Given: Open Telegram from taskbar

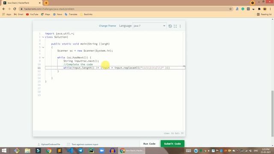Looking at the screenshot, I should [80, 151].
